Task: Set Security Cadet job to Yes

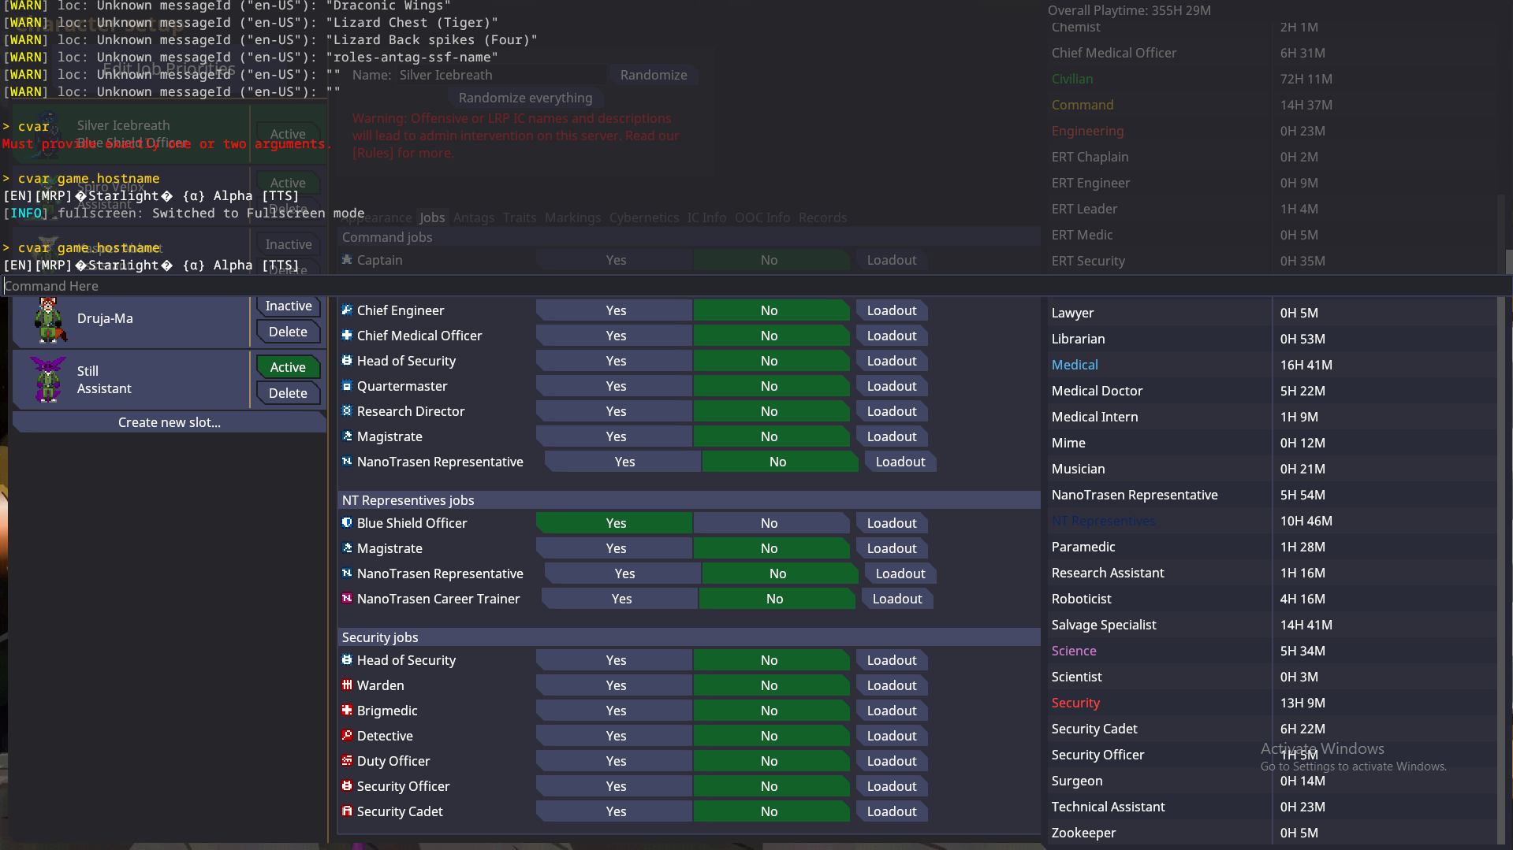Action: [615, 811]
